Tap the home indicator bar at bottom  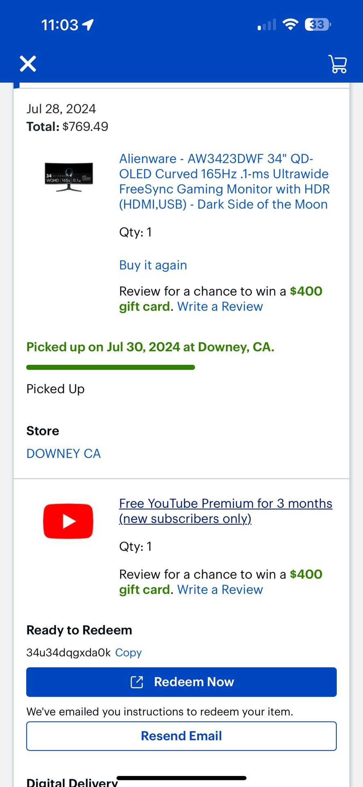click(181, 778)
